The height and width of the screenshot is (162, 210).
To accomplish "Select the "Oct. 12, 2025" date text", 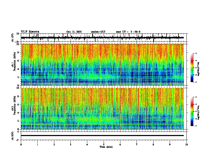I will click(x=74, y=32).
